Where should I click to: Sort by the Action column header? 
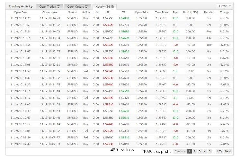pyautogui.click(x=86, y=12)
